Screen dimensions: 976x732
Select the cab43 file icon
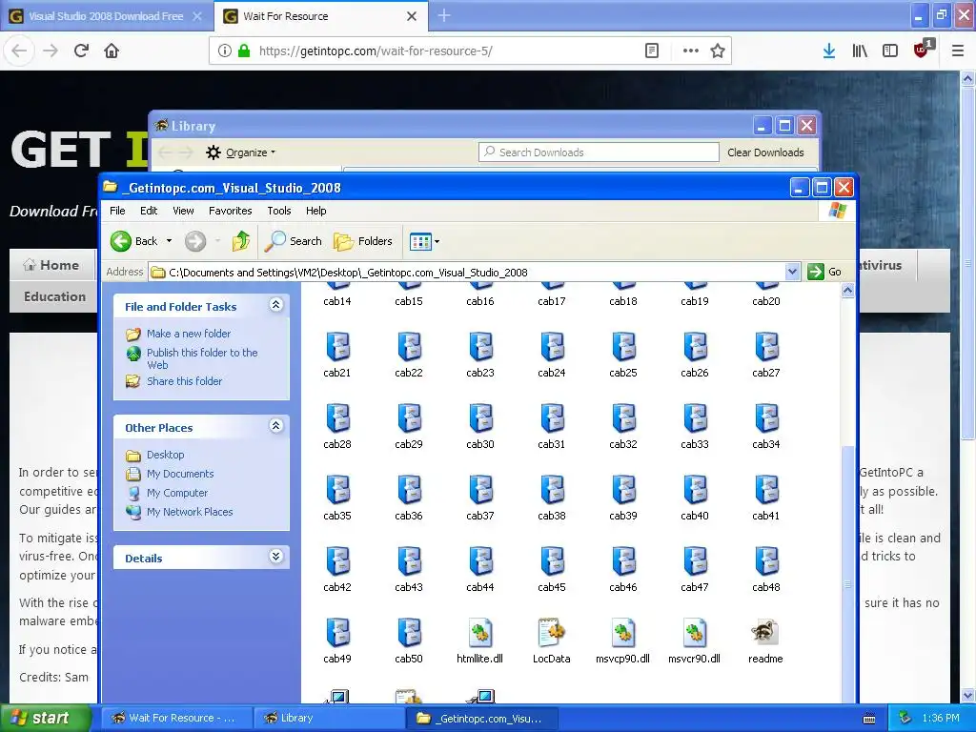[x=409, y=561]
